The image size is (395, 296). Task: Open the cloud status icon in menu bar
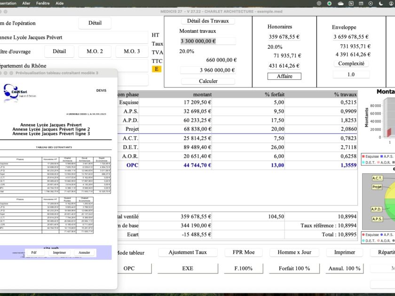pyautogui.click(x=340, y=4)
